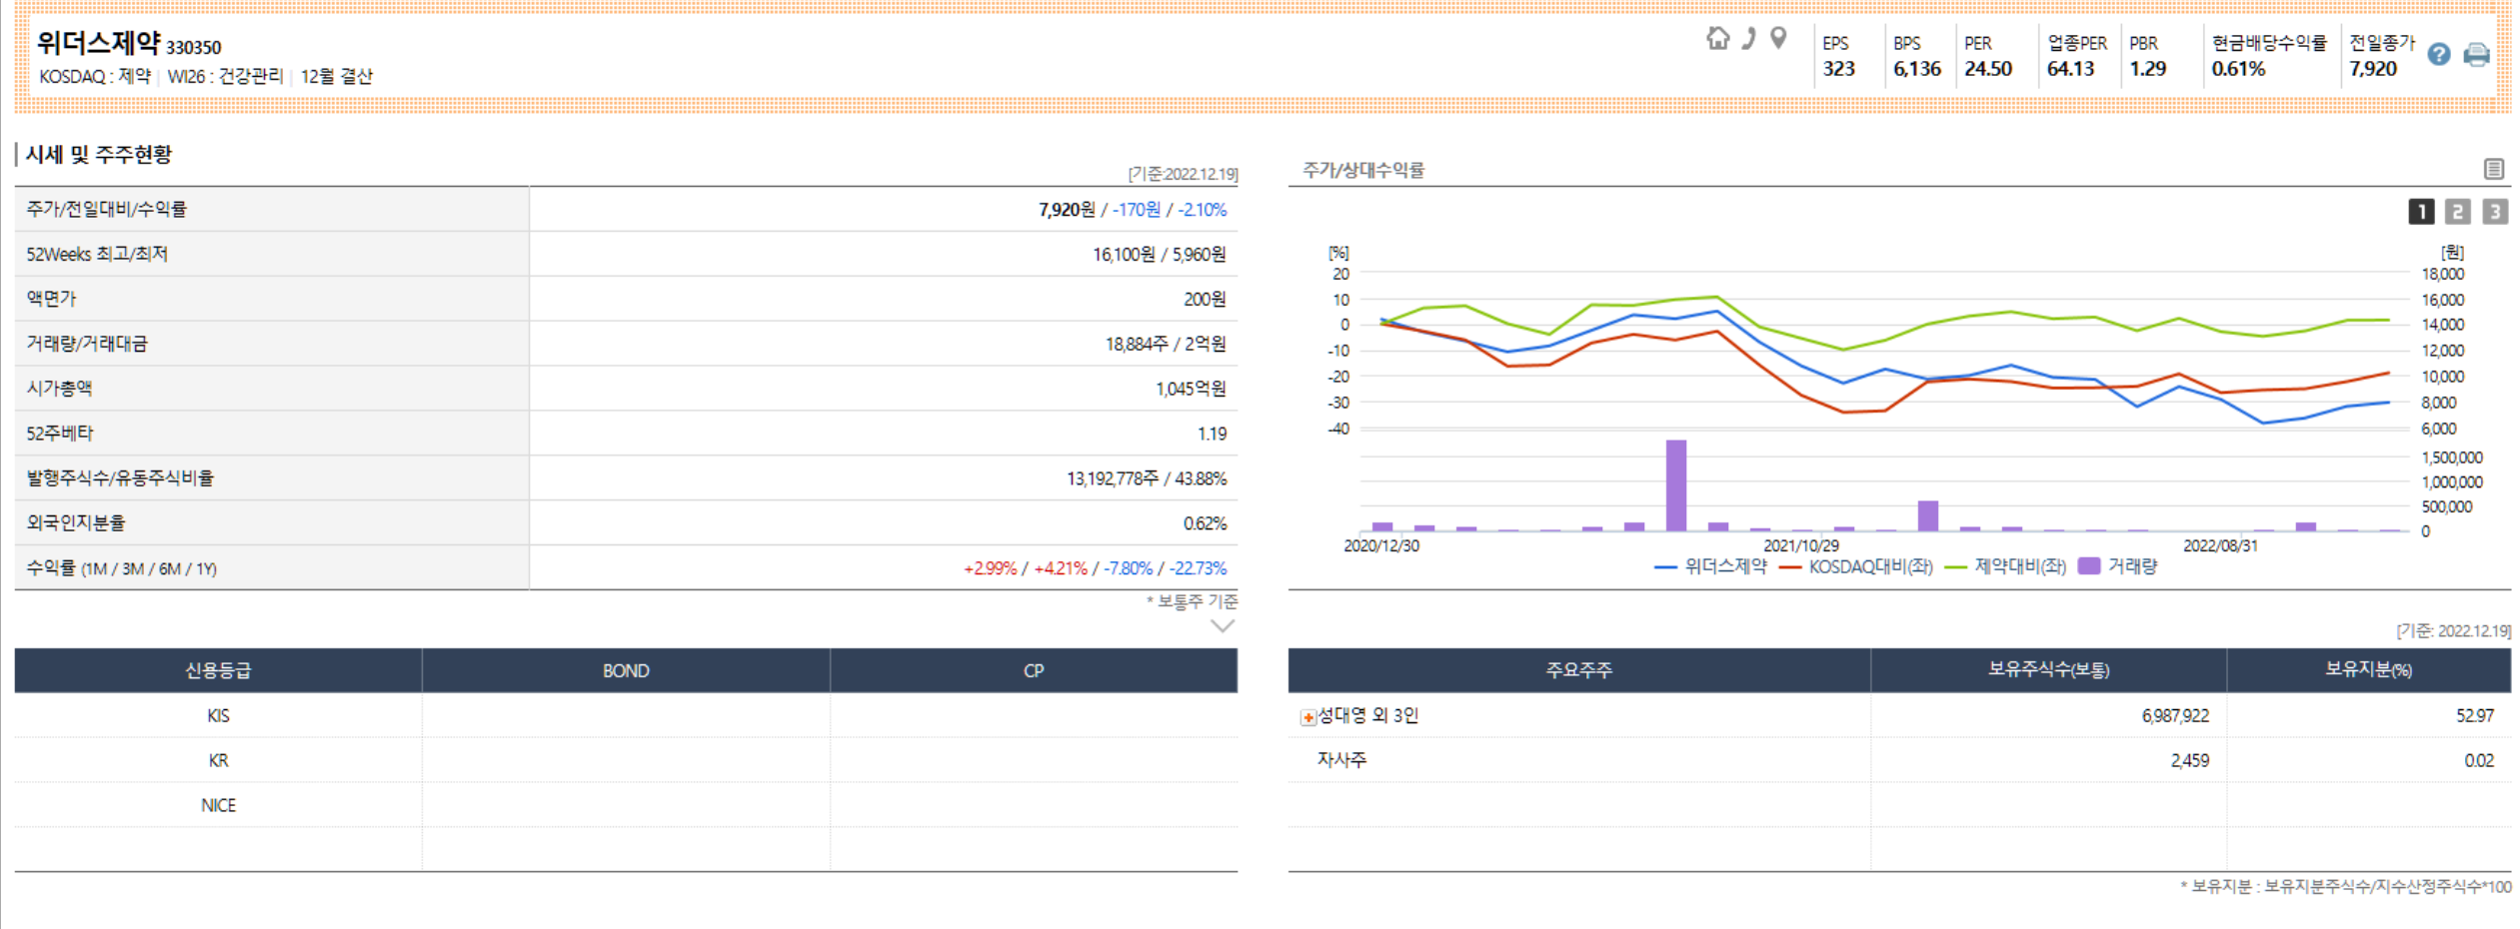The height and width of the screenshot is (929, 2520).
Task: Click the 신용등급 column header
Action: point(218,670)
